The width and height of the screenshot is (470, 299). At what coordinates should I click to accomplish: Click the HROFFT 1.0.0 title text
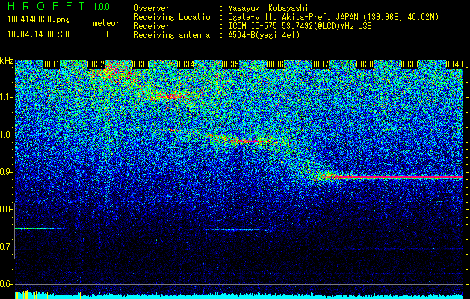(x=59, y=6)
